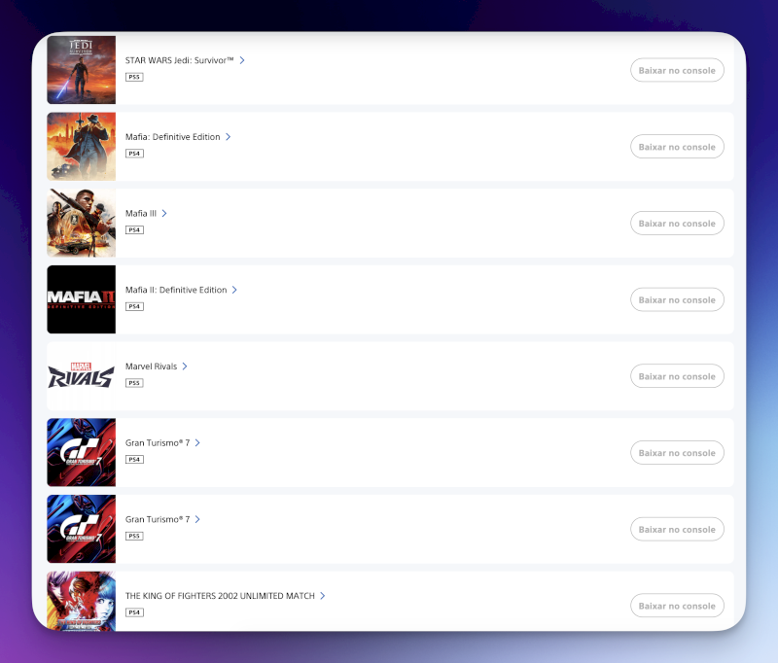Viewport: 778px width, 663px height.
Task: Expand chevron beside KING OF FIGHTERS 2002
Action: point(323,596)
